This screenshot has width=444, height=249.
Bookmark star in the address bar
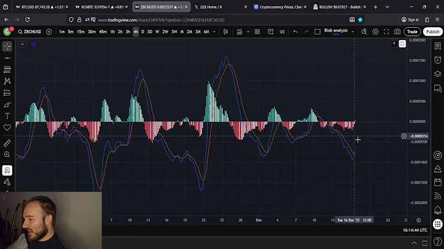click(360, 20)
